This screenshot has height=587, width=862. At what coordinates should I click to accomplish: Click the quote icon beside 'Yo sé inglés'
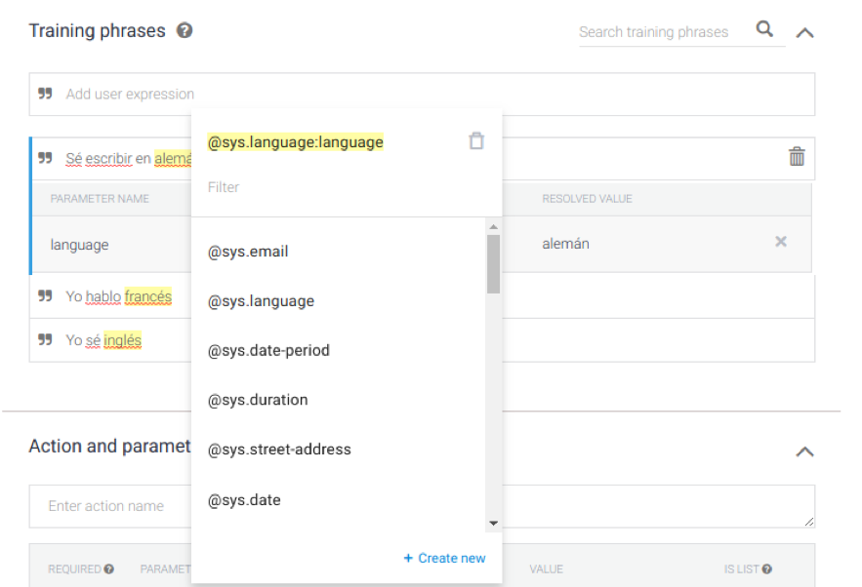(x=45, y=340)
